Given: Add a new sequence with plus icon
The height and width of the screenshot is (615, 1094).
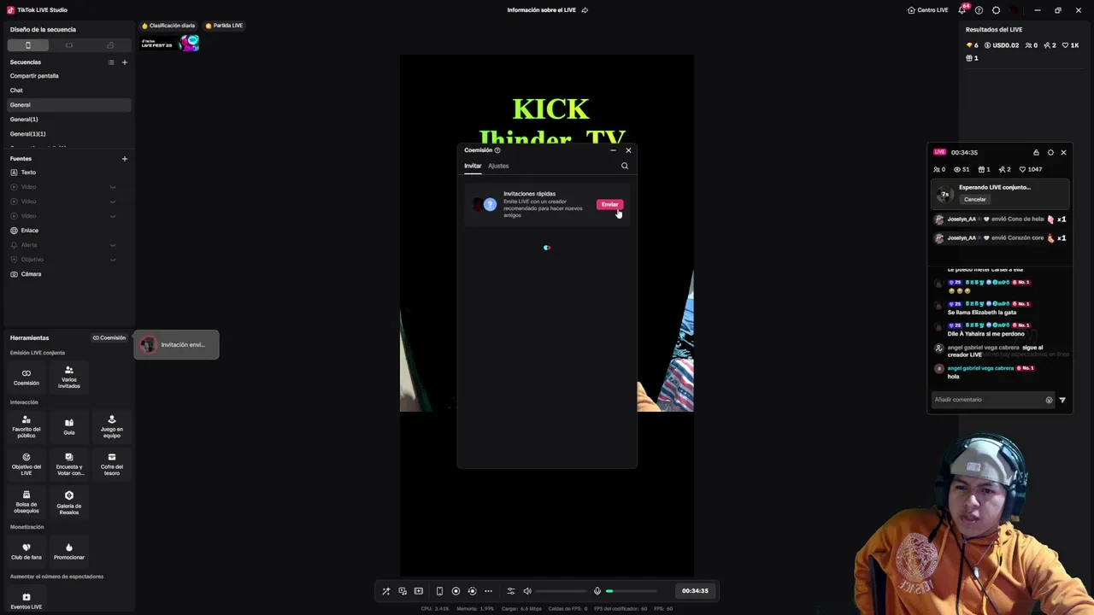Looking at the screenshot, I should coord(125,62).
